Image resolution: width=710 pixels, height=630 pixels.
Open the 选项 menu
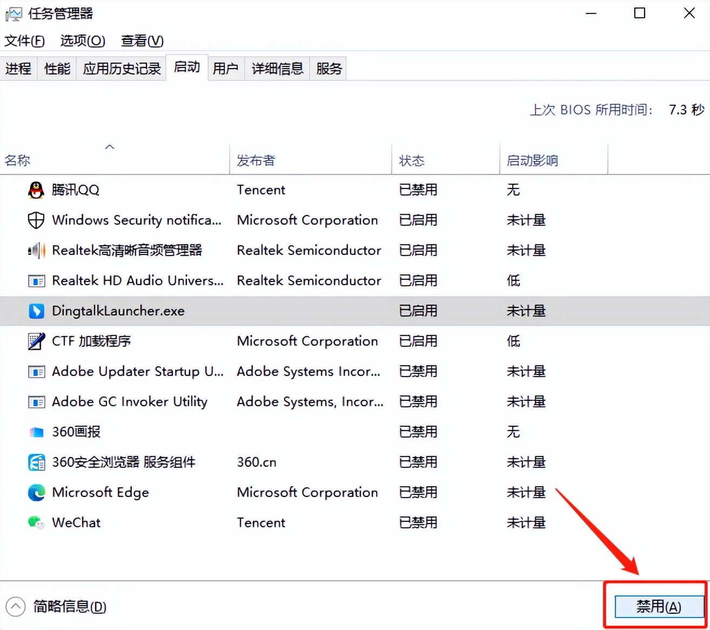tap(82, 41)
